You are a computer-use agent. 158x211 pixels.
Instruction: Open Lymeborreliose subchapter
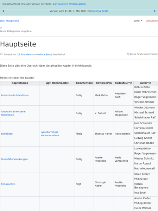(x=50, y=132)
